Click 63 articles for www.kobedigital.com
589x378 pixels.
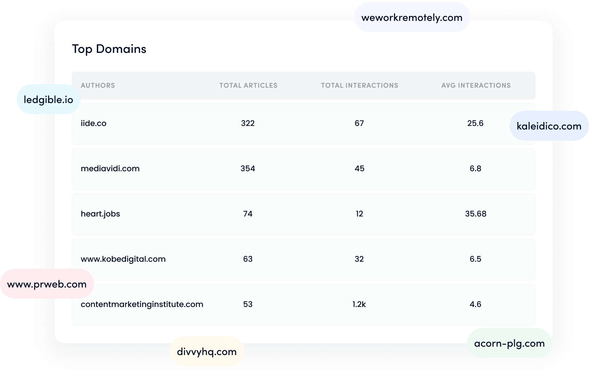248,259
